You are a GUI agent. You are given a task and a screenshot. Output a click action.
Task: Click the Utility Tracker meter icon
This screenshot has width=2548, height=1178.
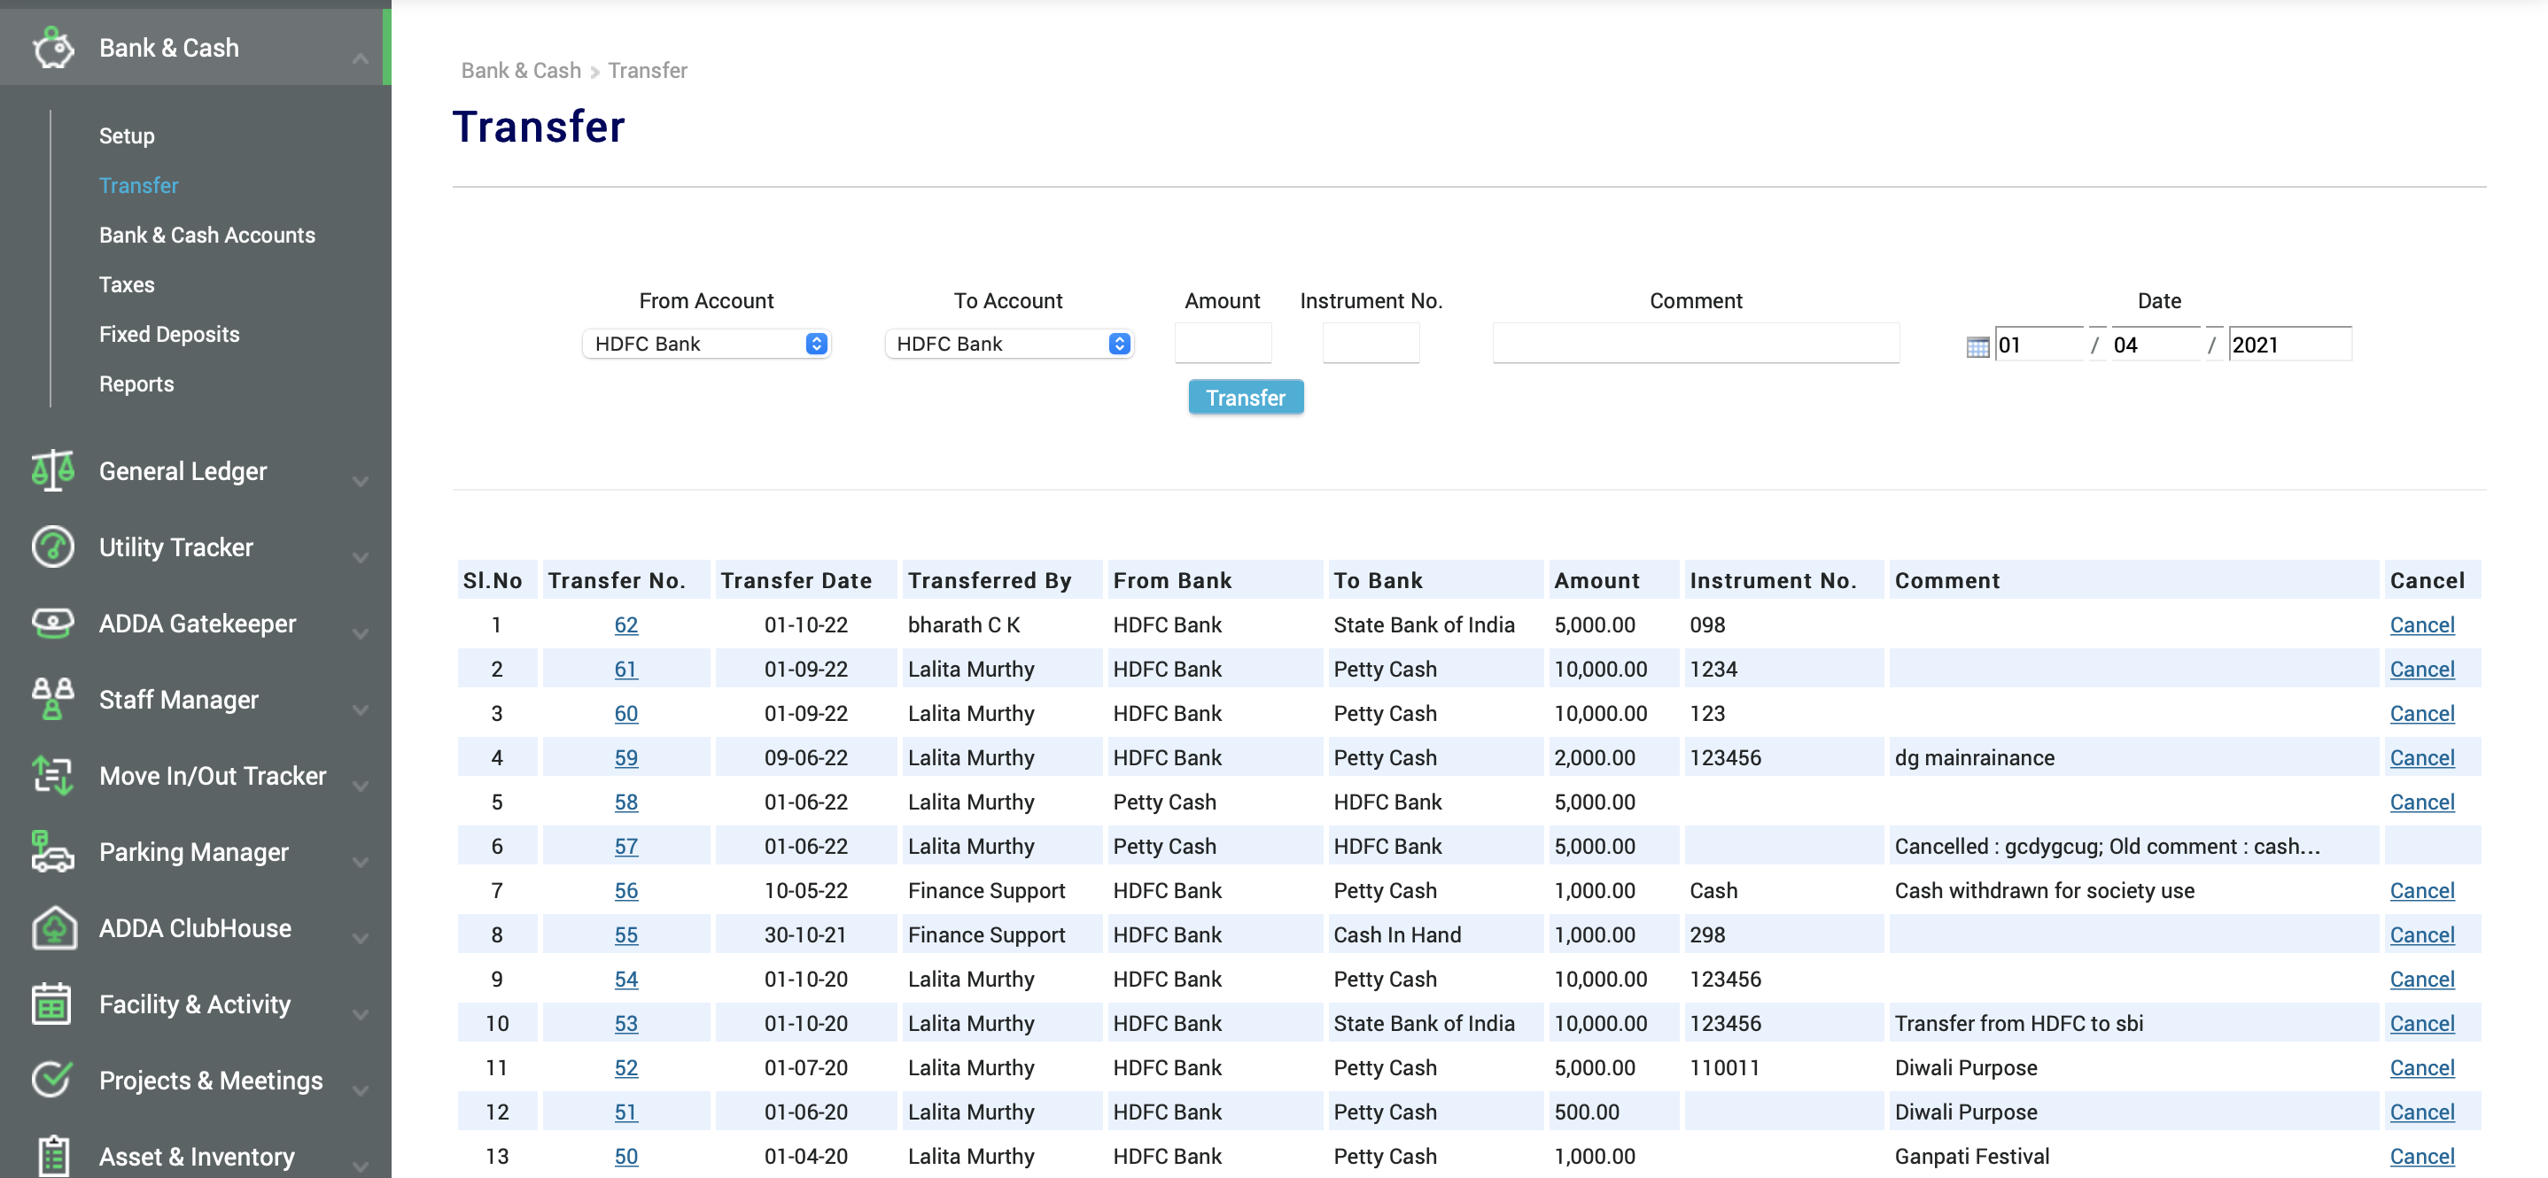pos(52,547)
